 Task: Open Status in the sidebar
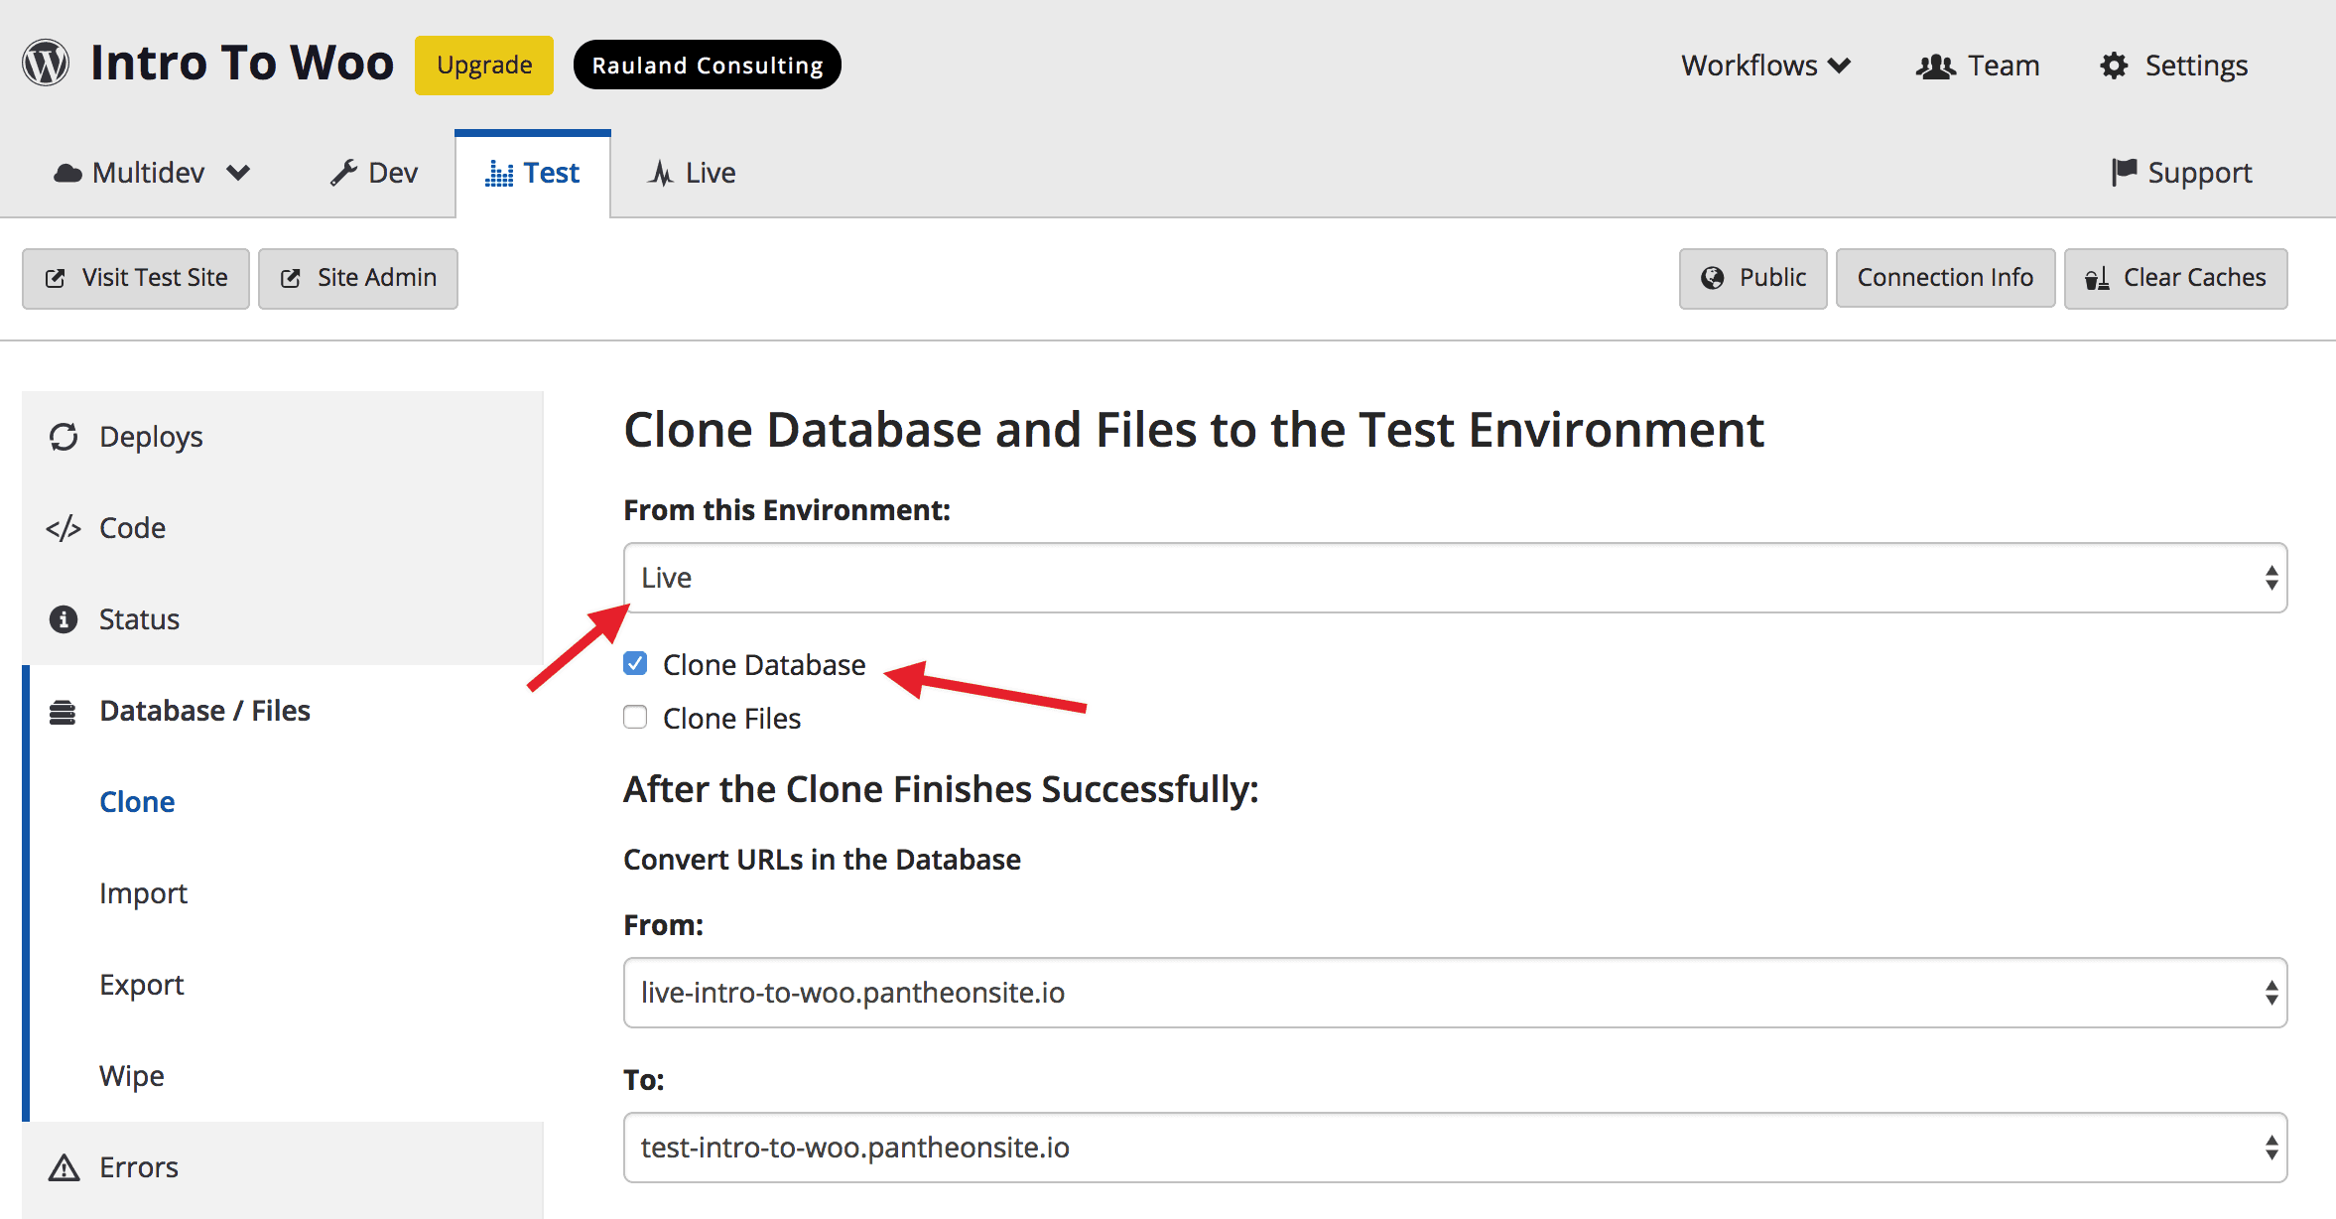283,619
